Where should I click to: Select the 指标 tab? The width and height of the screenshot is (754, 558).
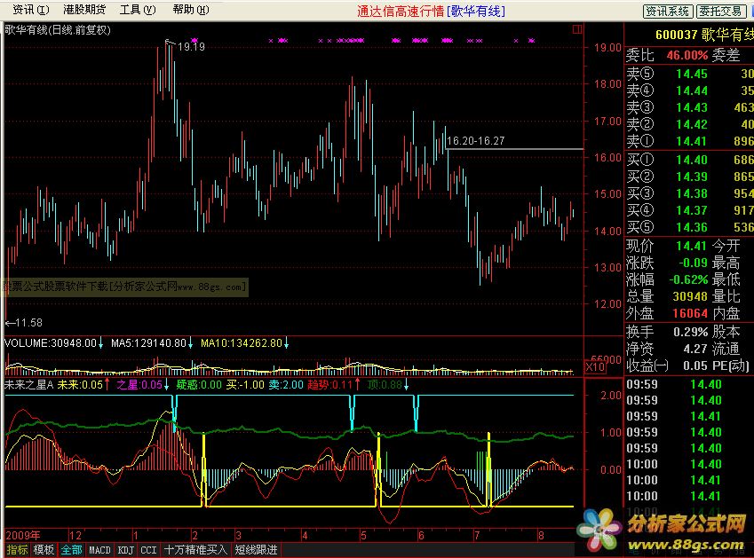[17, 550]
